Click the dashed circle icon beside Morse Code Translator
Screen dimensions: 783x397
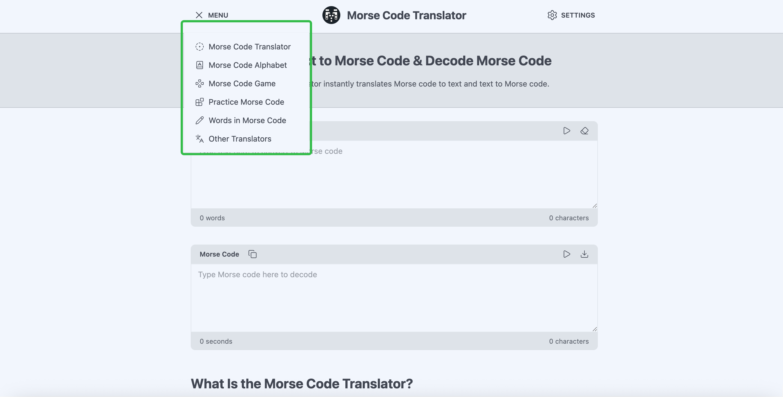199,47
